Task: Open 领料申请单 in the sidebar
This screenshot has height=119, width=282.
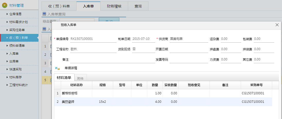Action: (17, 46)
